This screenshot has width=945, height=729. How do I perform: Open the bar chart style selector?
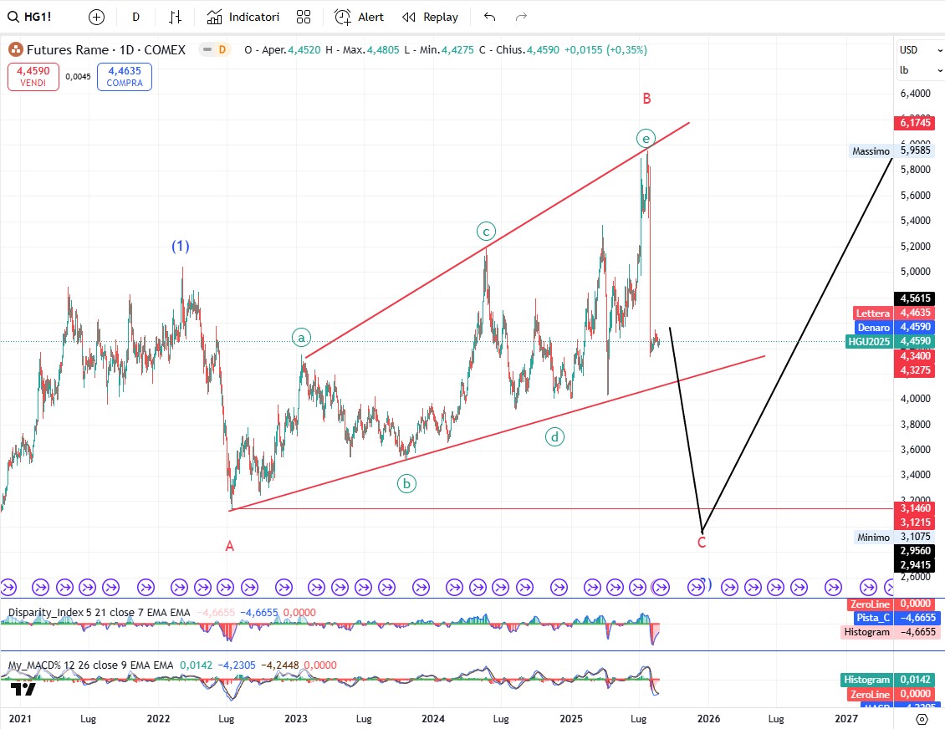coord(175,17)
